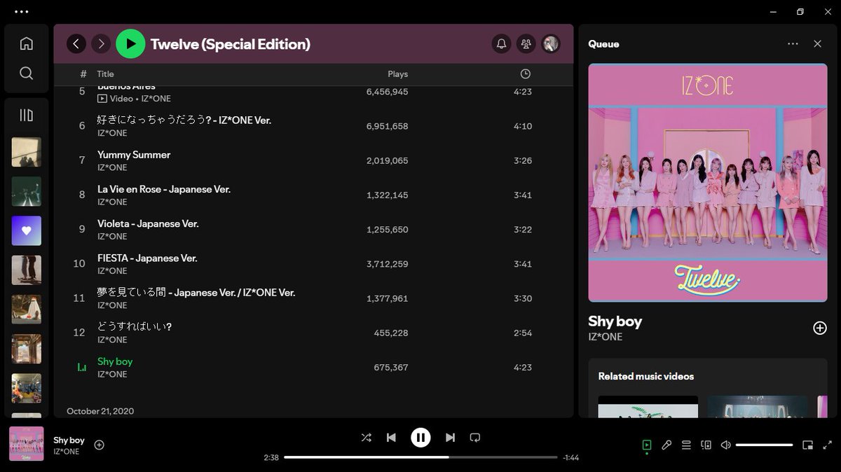Image resolution: width=841 pixels, height=472 pixels.
Task: Seek in the song progress bar
Action: coord(420,457)
